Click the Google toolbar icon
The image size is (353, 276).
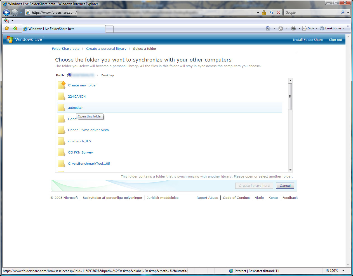[x=6, y=20]
